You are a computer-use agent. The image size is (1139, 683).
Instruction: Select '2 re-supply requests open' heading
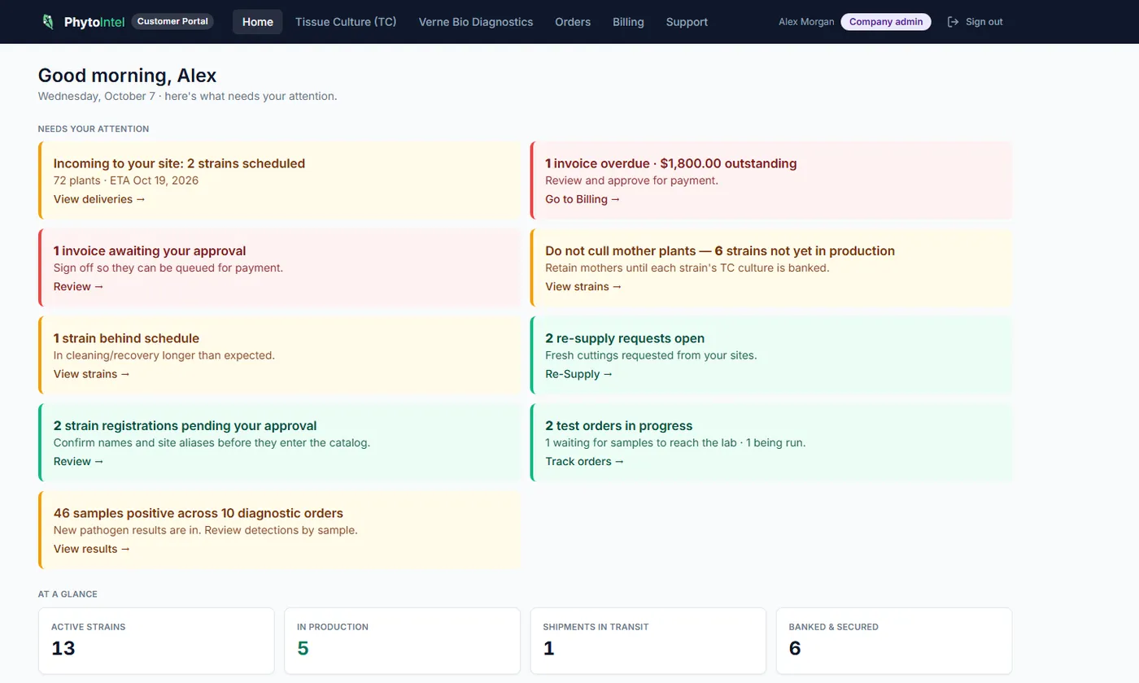point(625,338)
